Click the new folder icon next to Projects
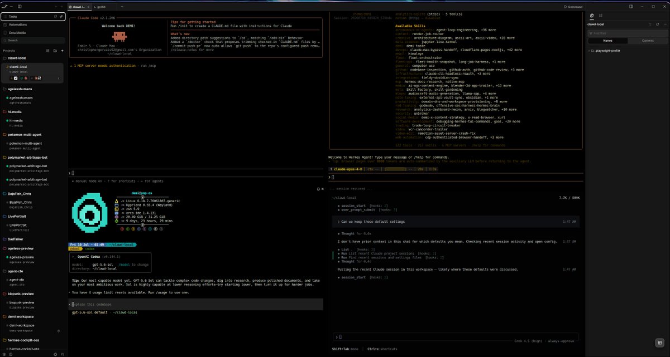This screenshot has width=670, height=357. pos(55,51)
